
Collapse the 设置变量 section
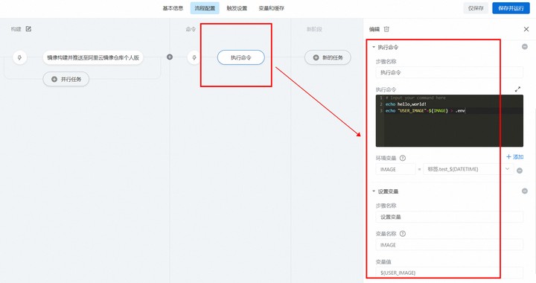tap(374, 191)
